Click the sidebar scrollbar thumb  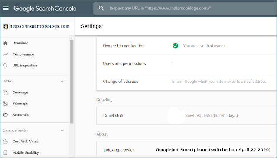click(72, 82)
